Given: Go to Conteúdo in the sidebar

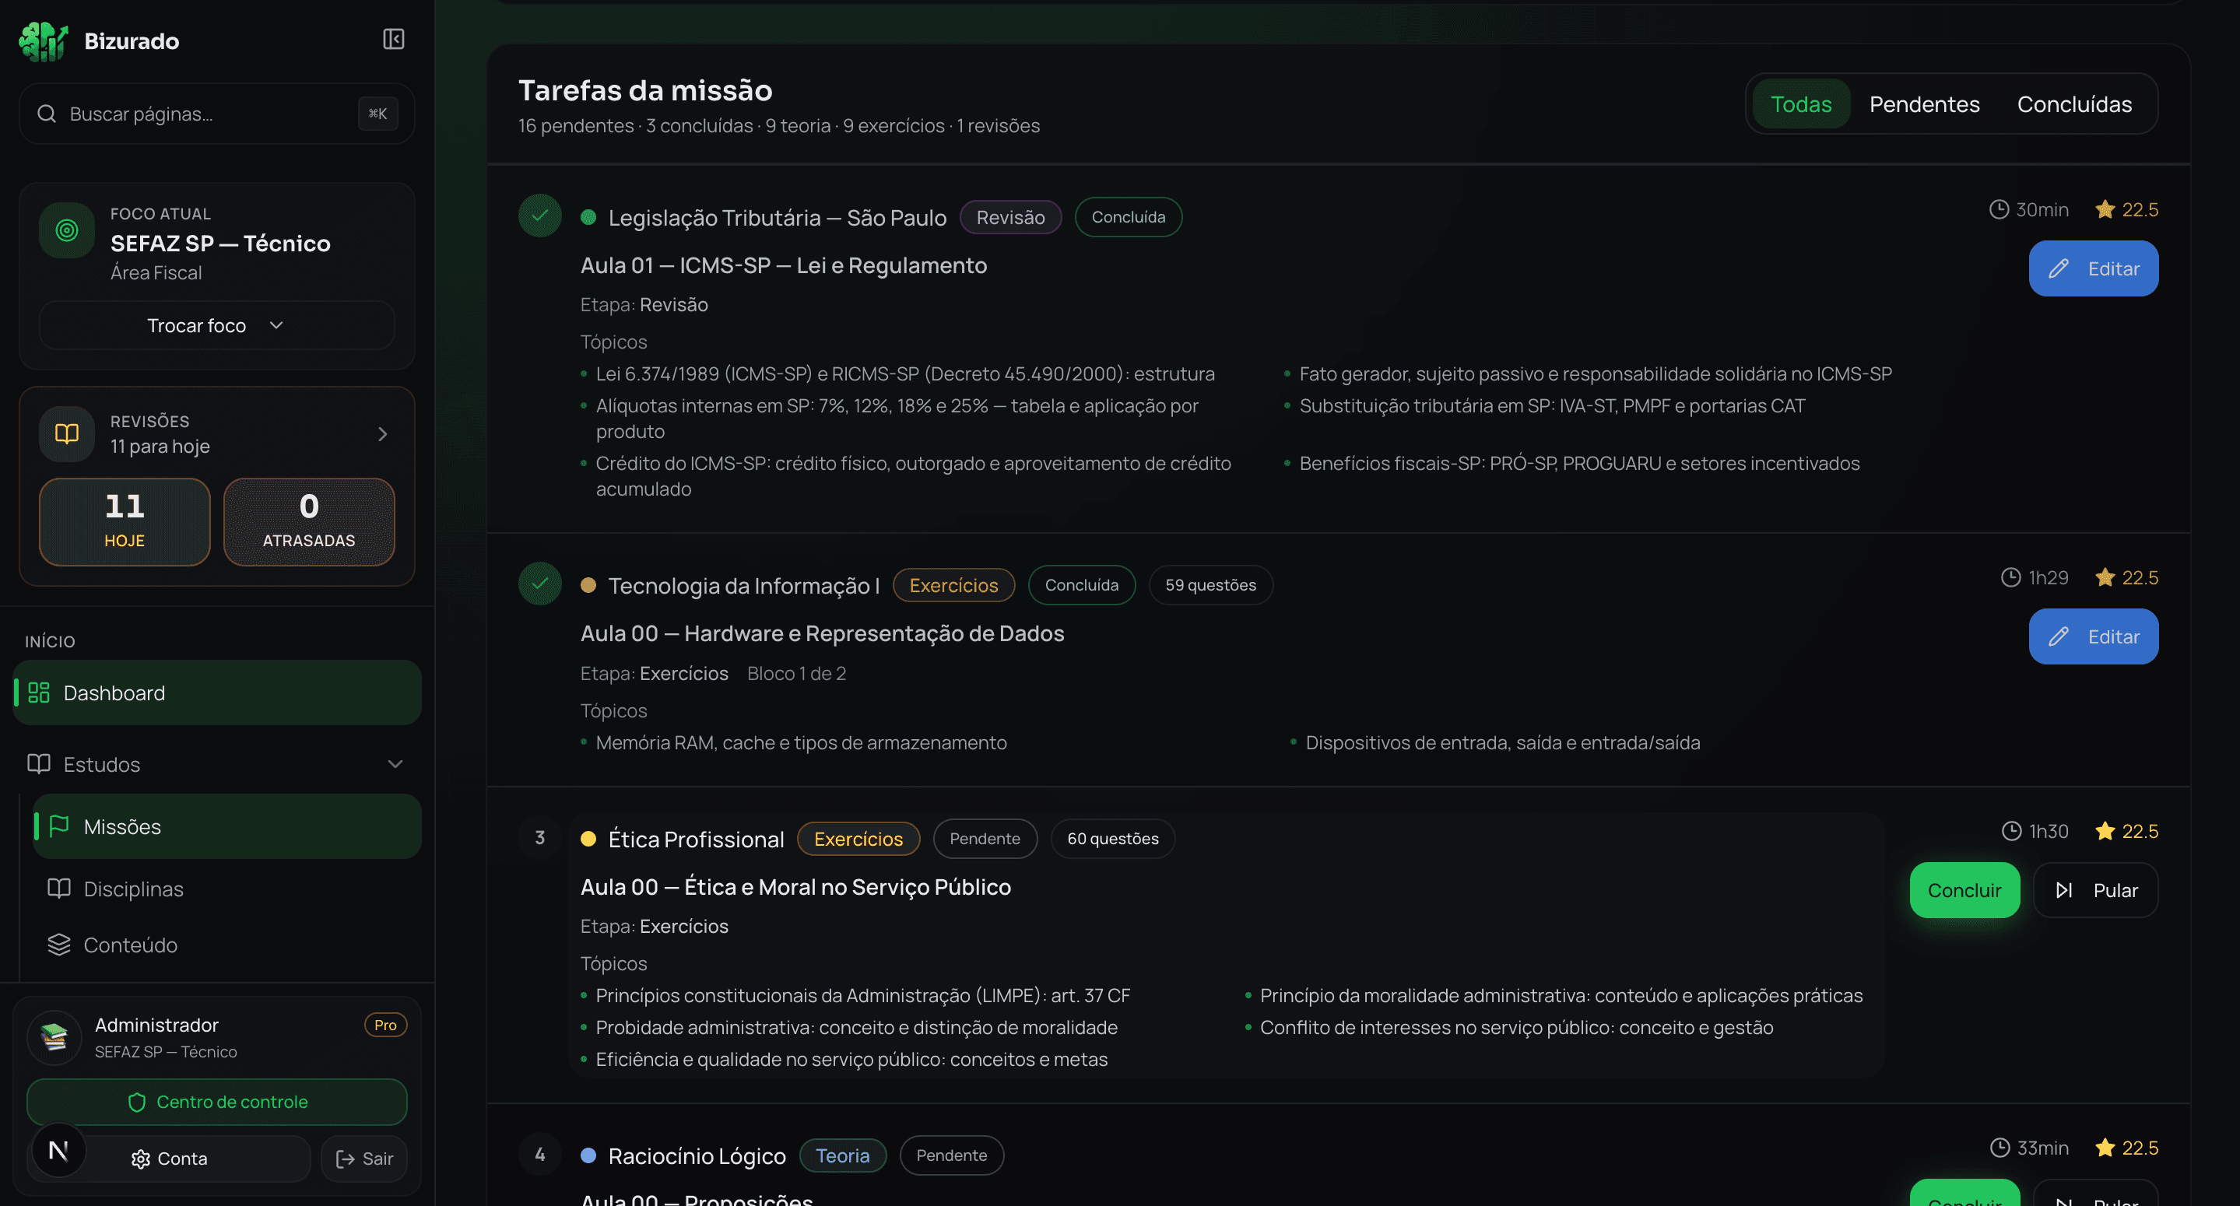Looking at the screenshot, I should 227,945.
